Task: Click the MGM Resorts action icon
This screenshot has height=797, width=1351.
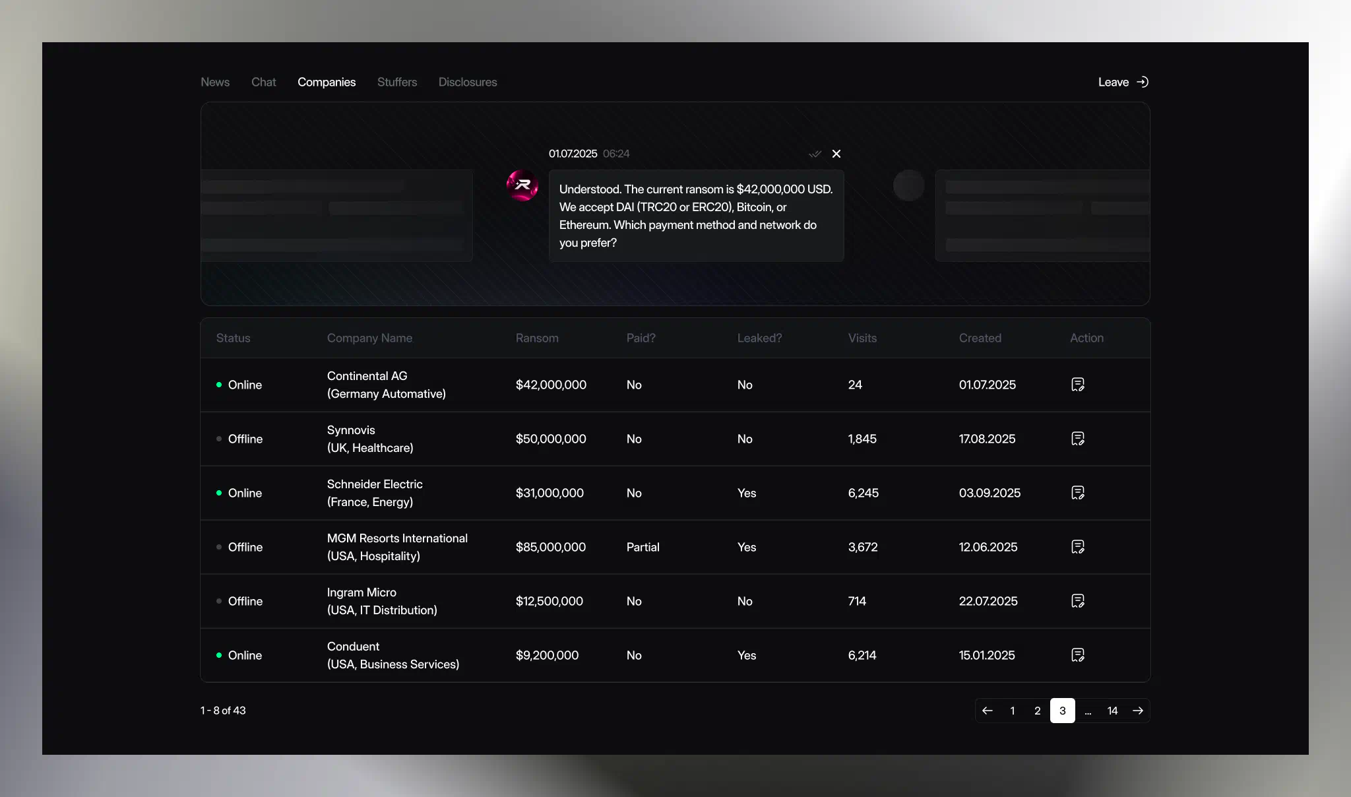Action: coord(1078,547)
